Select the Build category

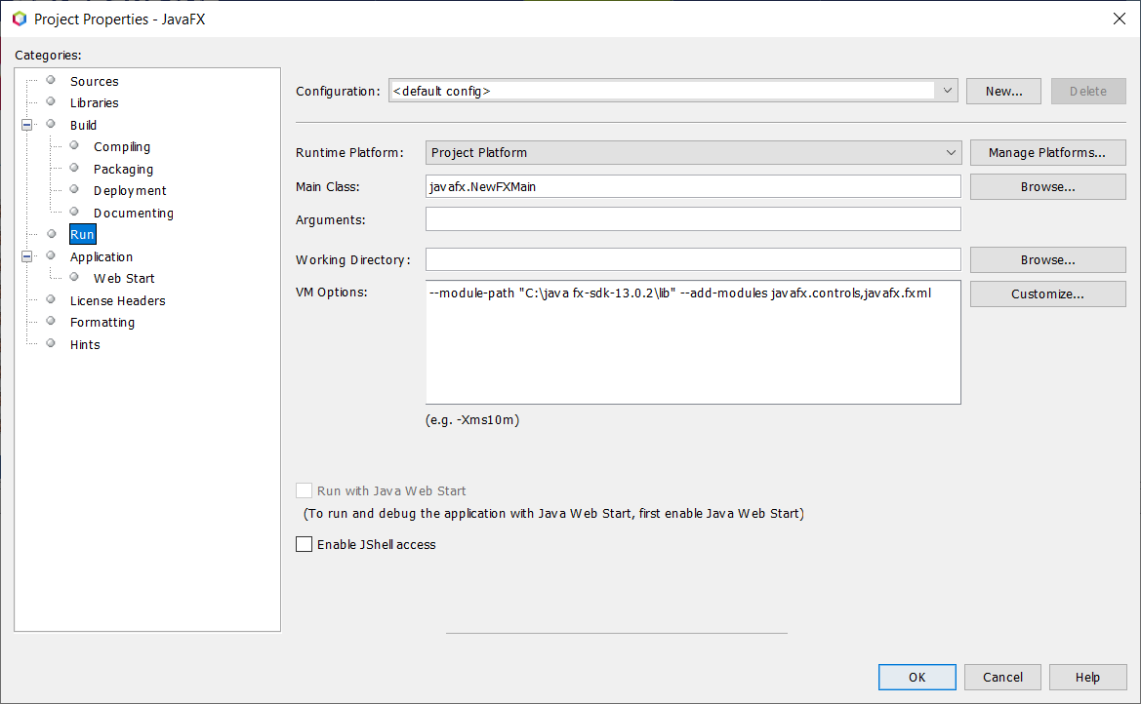83,125
